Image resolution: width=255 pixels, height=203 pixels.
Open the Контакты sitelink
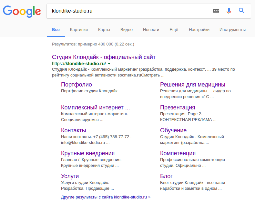click(x=74, y=130)
